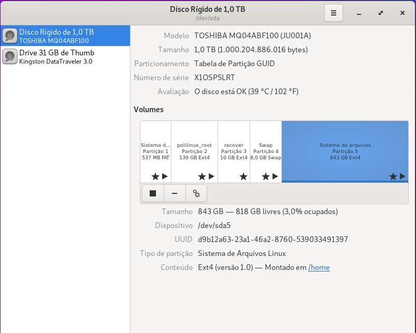The height and width of the screenshot is (333, 416).
Task: Click the size 1,0 TB (1.000.204.886.016 bytes)
Action: click(251, 50)
